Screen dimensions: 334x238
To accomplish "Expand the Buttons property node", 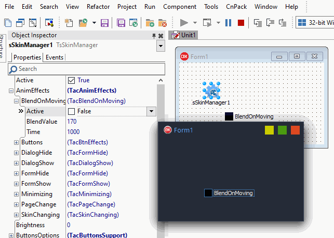I will click(16, 143).
